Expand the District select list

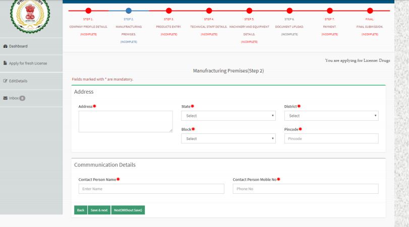[x=331, y=116]
